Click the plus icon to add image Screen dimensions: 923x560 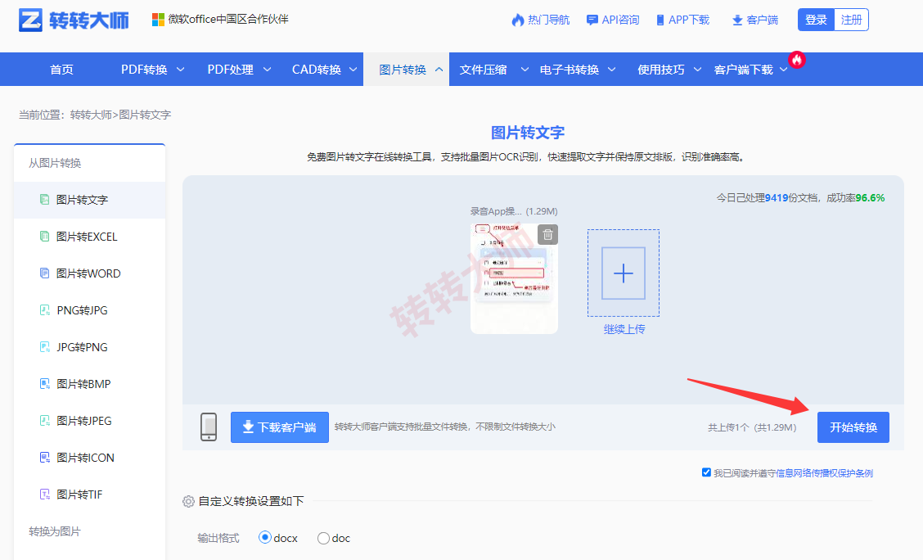click(624, 273)
